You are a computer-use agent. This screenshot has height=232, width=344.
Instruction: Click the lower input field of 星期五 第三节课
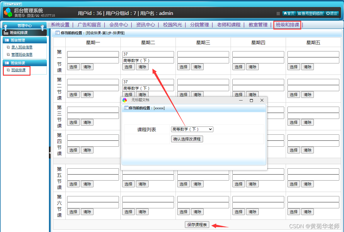click(x=313, y=116)
